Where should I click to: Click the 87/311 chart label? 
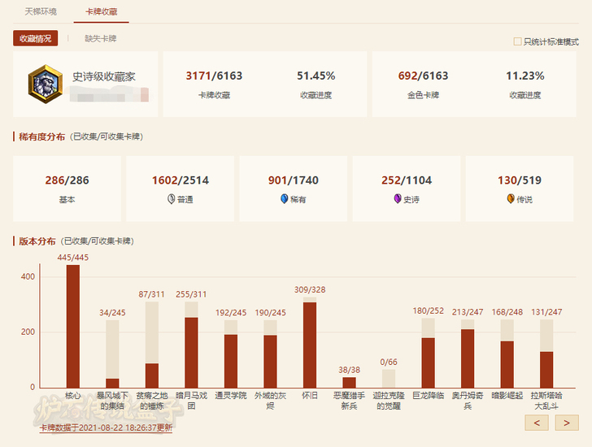152,294
